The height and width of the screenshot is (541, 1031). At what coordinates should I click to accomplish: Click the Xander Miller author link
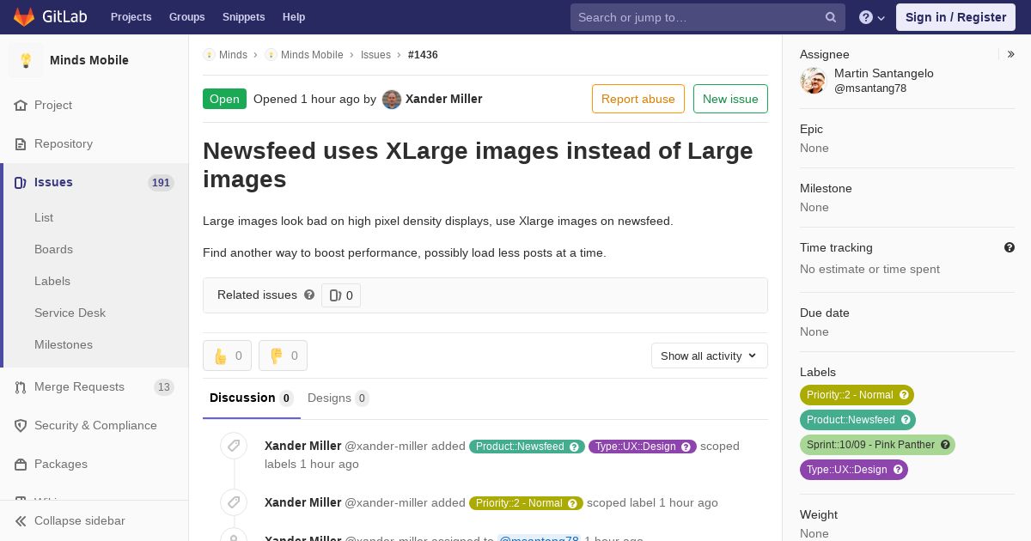coord(443,99)
